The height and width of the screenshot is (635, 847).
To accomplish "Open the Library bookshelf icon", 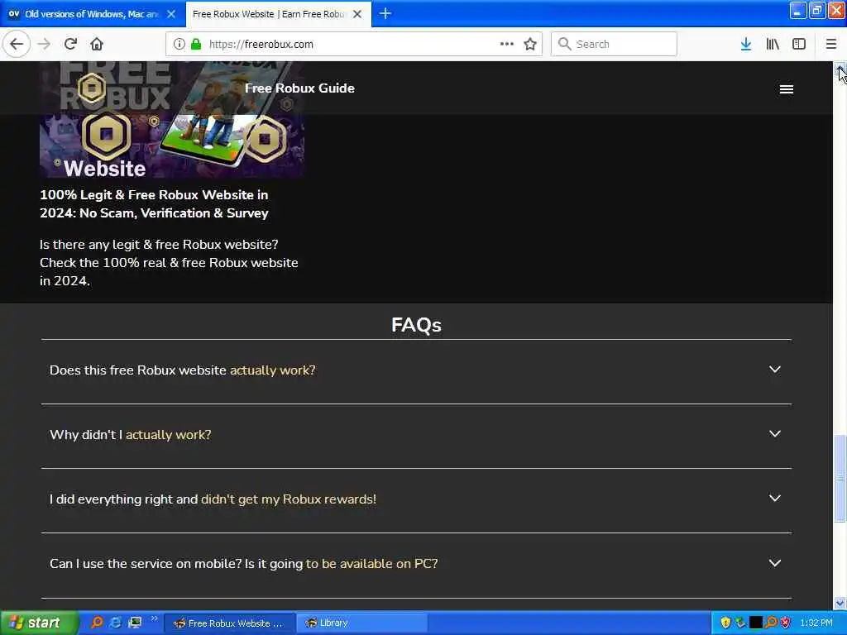I will (x=773, y=44).
